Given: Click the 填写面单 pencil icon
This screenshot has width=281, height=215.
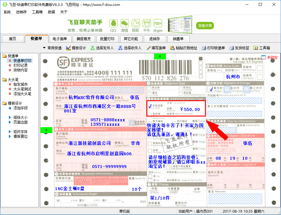Looking at the screenshot, I should point(148,48).
